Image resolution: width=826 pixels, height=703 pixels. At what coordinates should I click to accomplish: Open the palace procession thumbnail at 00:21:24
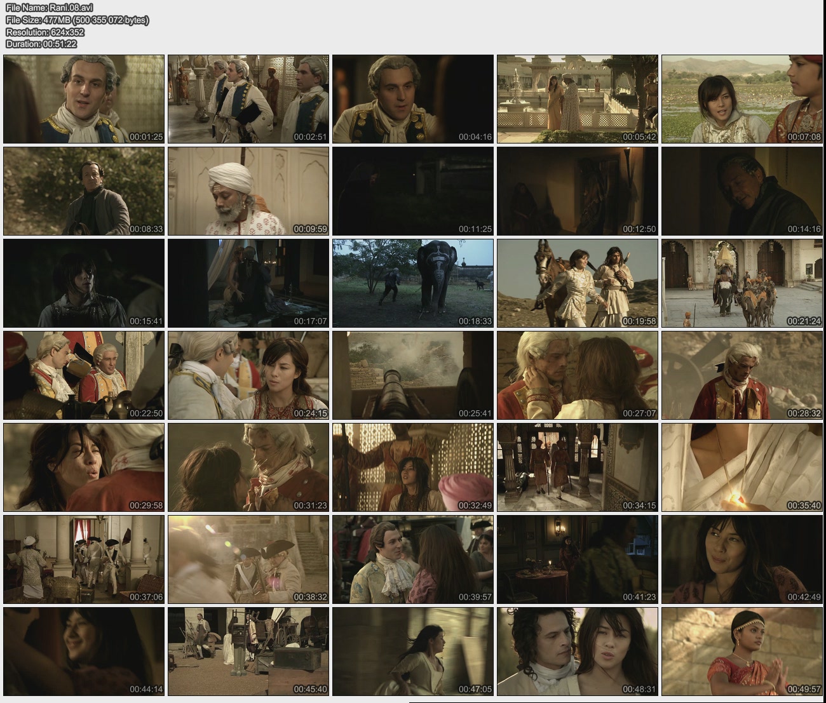click(x=741, y=283)
